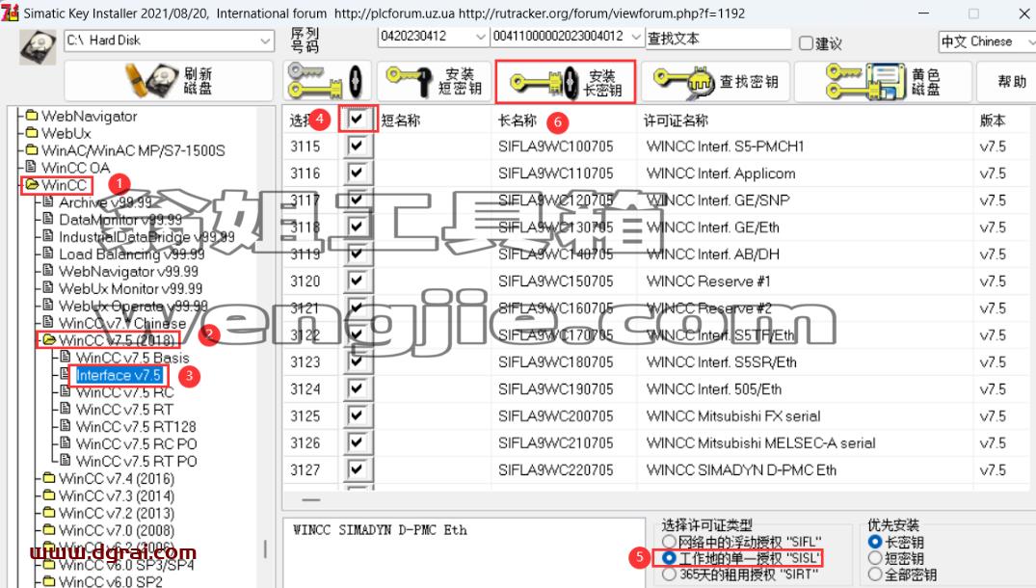The width and height of the screenshot is (1036, 588).
Task: Expand the WebNavigator folder
Action: (x=31, y=116)
